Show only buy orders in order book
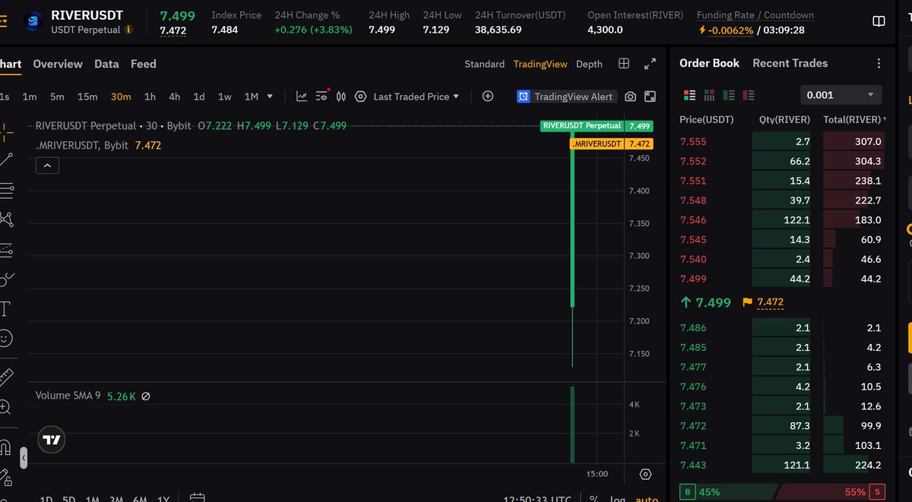Screen dimensions: 912x502 pos(729,95)
